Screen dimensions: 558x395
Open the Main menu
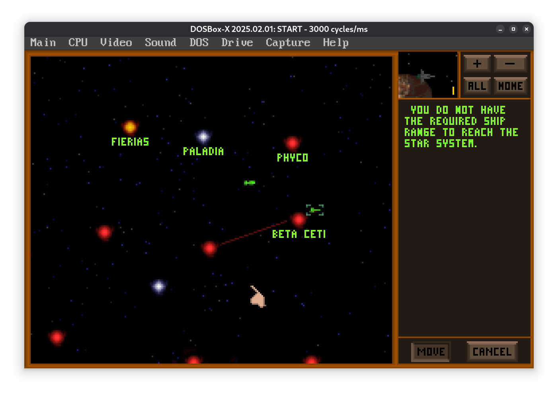tap(43, 43)
